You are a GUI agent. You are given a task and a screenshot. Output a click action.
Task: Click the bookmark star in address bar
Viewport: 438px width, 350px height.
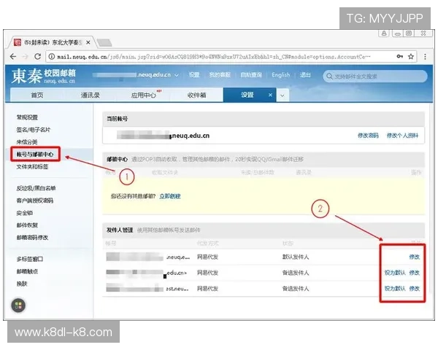coord(411,57)
